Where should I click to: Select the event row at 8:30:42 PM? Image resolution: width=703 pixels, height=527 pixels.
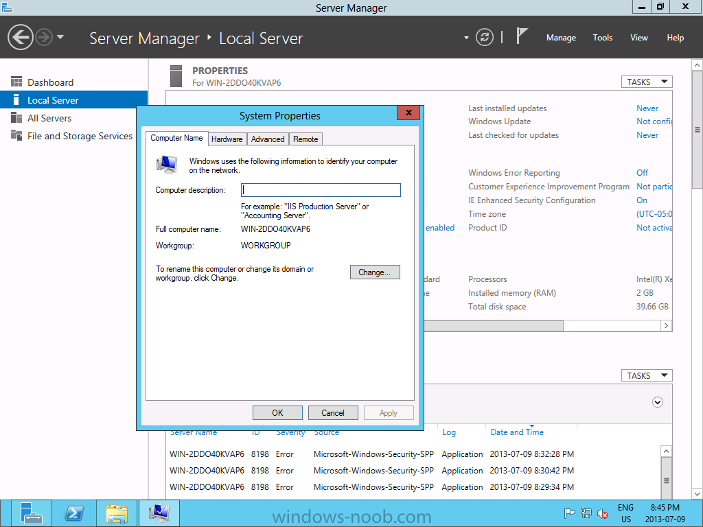[x=371, y=471]
